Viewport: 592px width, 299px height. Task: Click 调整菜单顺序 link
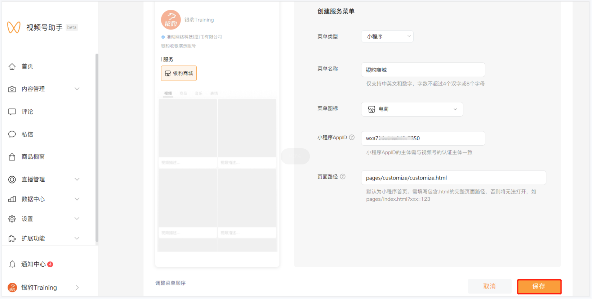click(x=170, y=283)
